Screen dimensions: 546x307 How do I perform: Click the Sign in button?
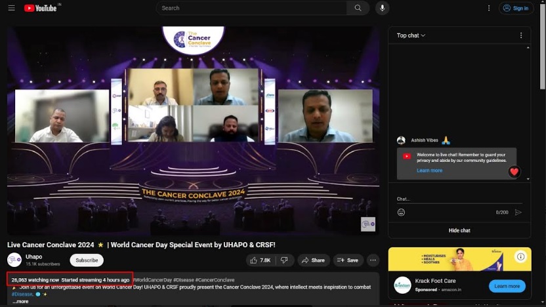pos(516,8)
